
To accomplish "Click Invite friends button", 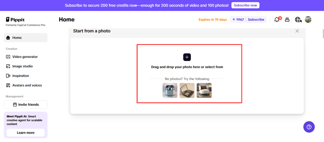I will [26, 104].
